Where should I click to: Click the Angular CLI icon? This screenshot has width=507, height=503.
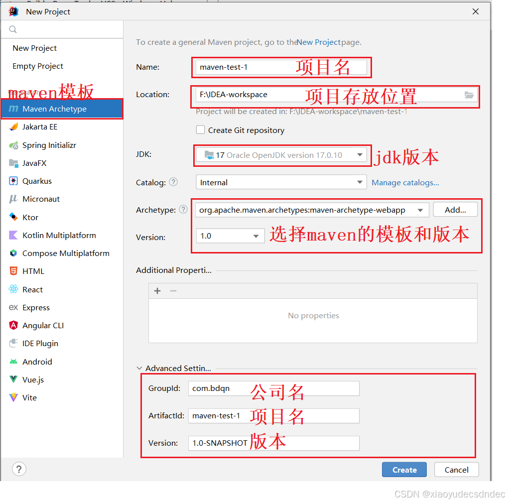coord(13,325)
